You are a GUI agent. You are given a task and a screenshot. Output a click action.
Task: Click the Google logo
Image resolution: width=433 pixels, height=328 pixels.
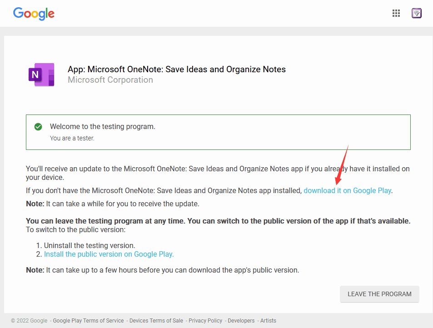point(34,14)
